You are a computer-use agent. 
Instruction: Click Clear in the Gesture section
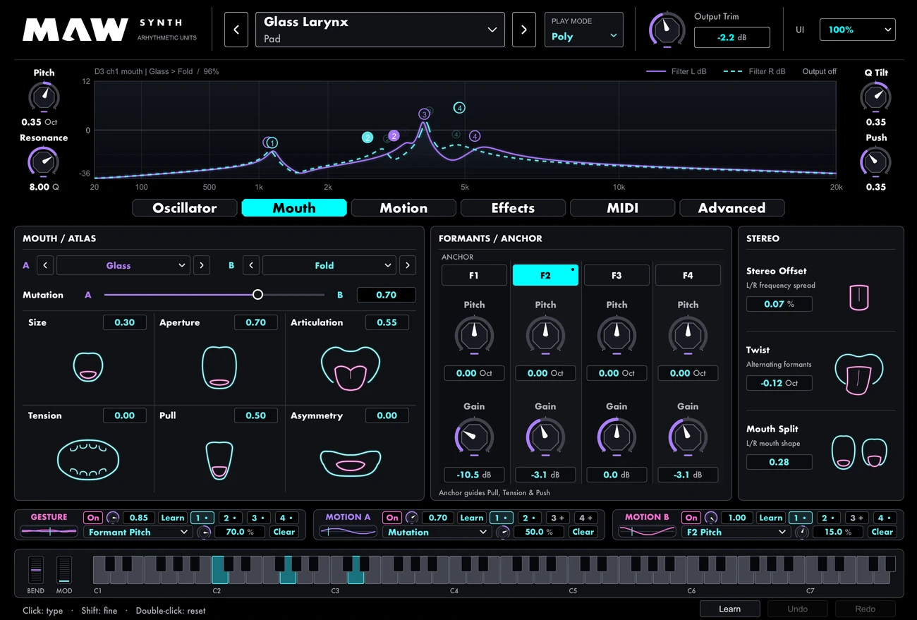[x=284, y=532]
